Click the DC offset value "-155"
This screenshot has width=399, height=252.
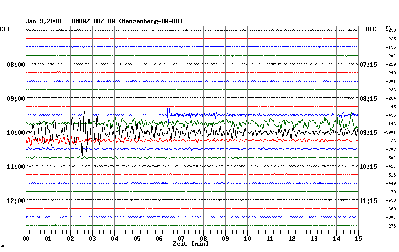[x=391, y=47]
